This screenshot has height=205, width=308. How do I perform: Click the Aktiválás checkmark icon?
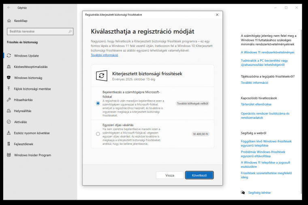[9, 122]
